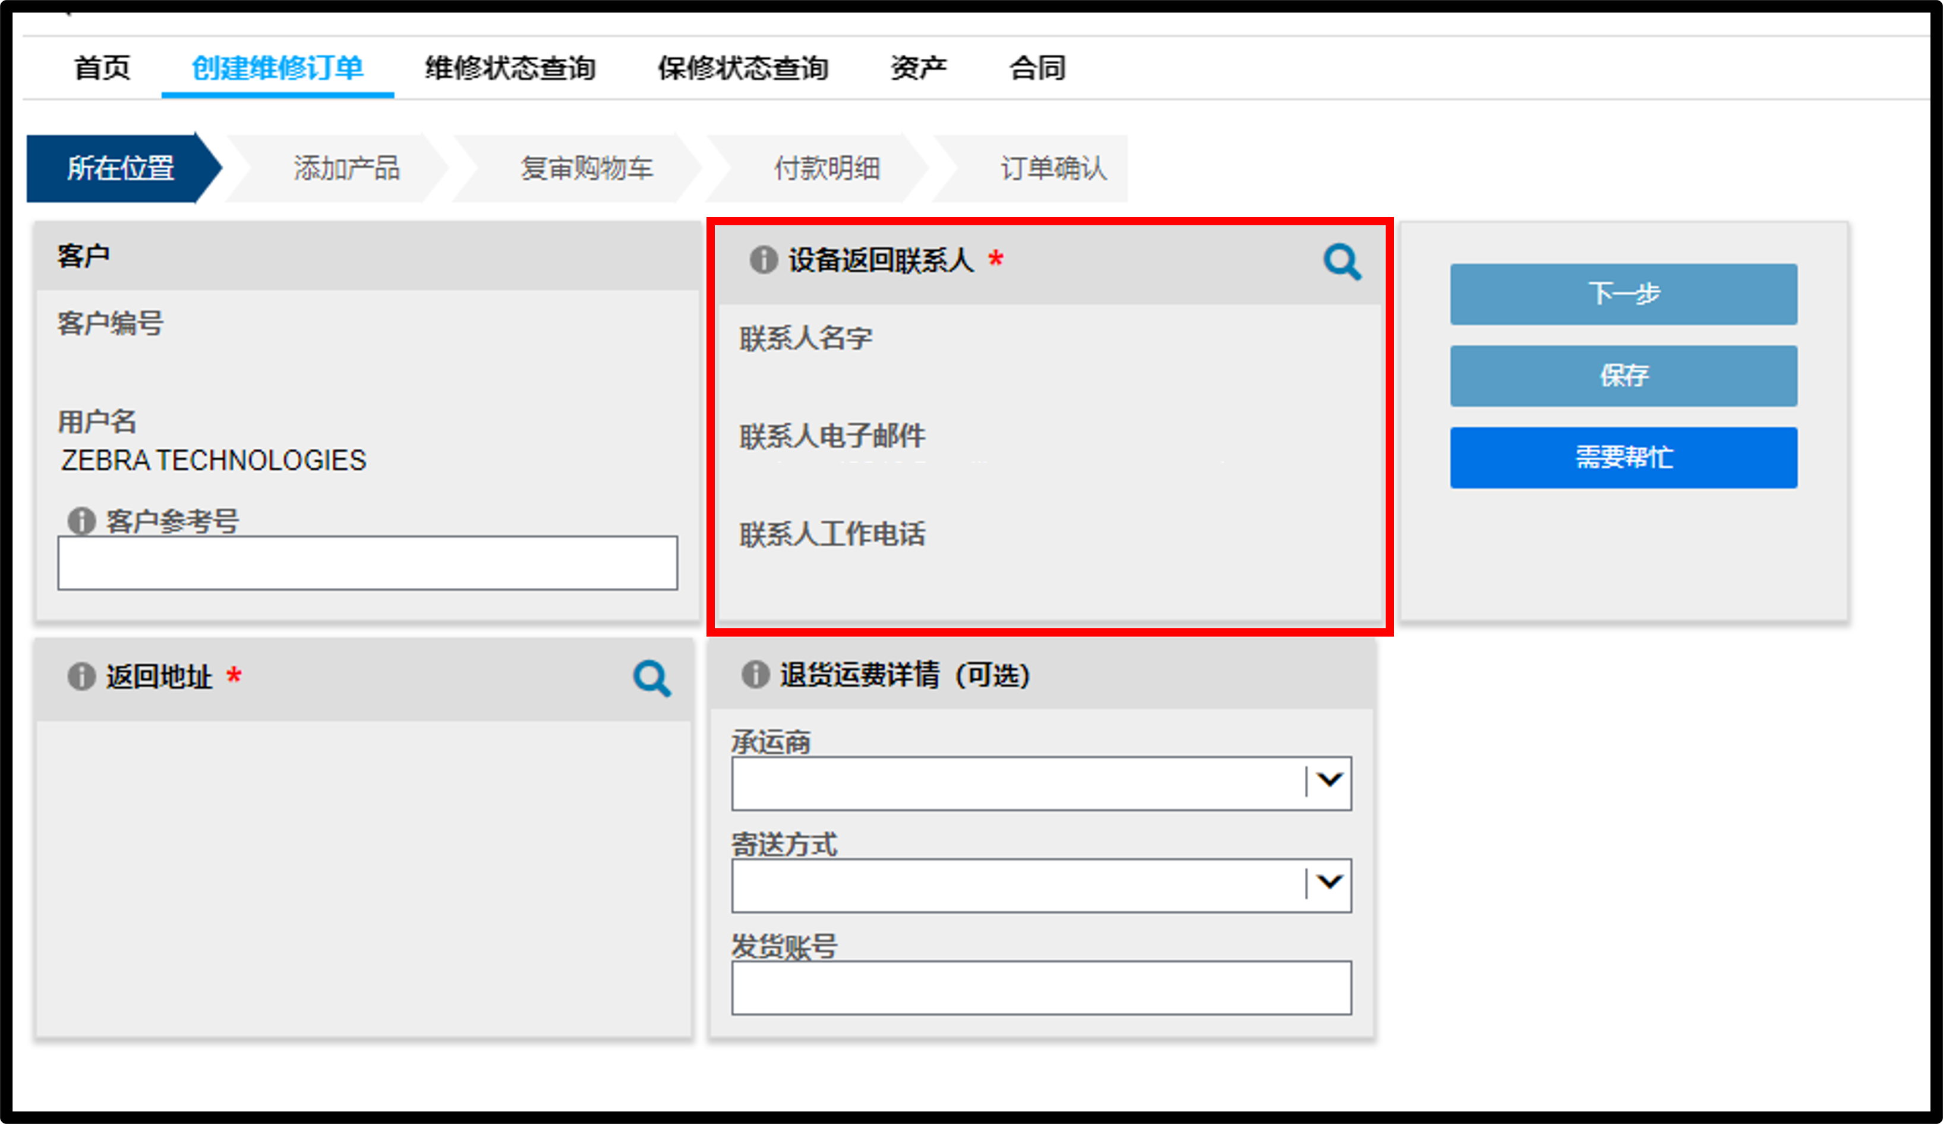Click the 联系人电子邮件 label
Screen dimensions: 1943x1124
pyautogui.click(x=832, y=437)
